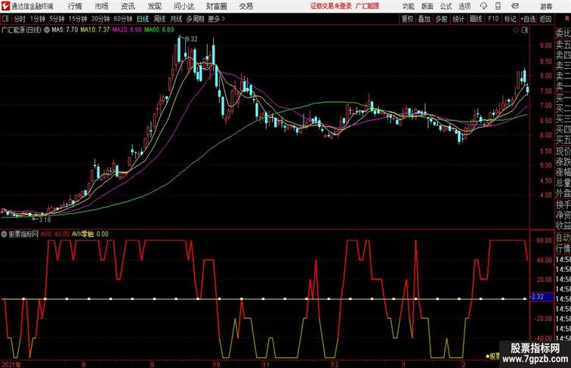Click the 标记 mark toolbar button
571x368 pixels.
pos(510,19)
